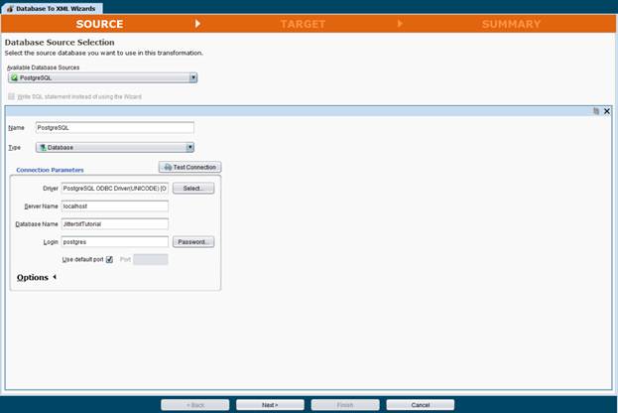Screen dimensions: 618x413
Task: Click the Next > button
Action: tap(270, 405)
